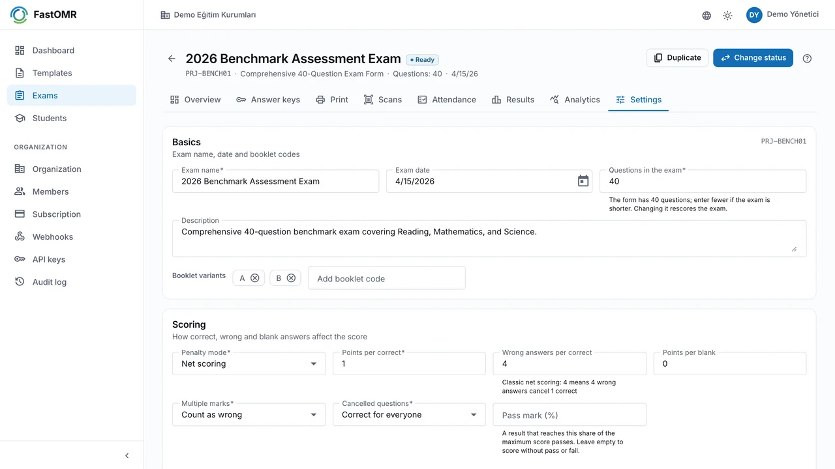This screenshot has width=835, height=469.
Task: Open the Organization page
Action: (x=72, y=169)
